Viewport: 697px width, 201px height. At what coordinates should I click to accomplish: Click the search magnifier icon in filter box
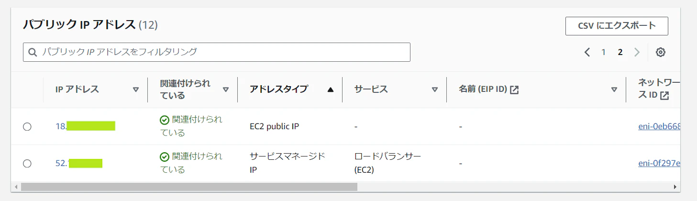(33, 52)
